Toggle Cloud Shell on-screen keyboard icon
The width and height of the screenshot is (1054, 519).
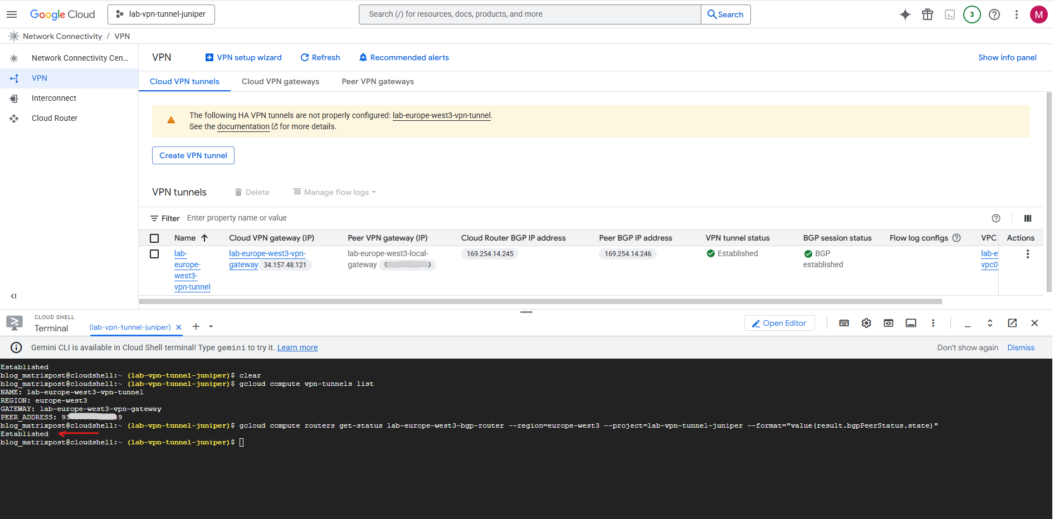click(844, 323)
